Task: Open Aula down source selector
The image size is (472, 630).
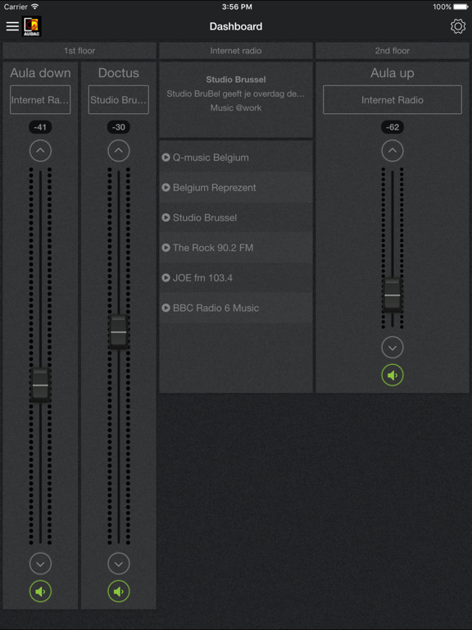Action: [40, 99]
